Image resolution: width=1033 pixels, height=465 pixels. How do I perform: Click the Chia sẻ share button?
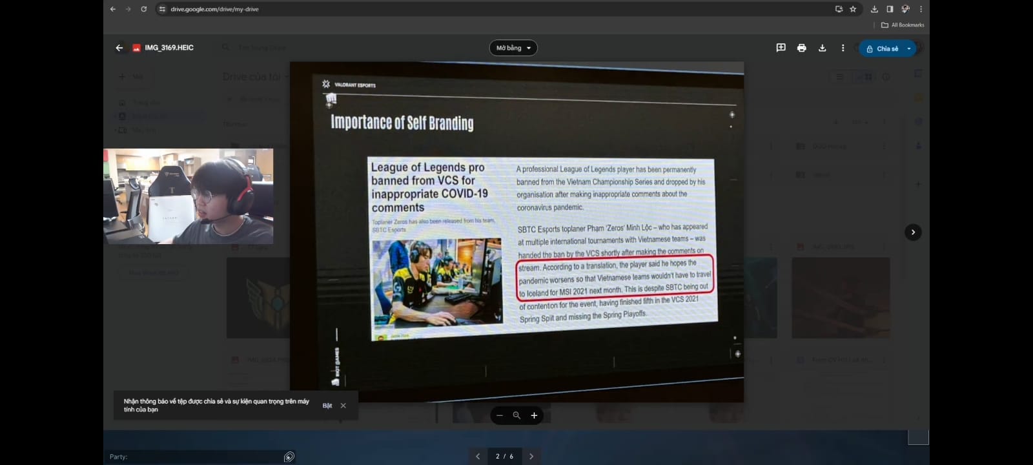(x=881, y=48)
